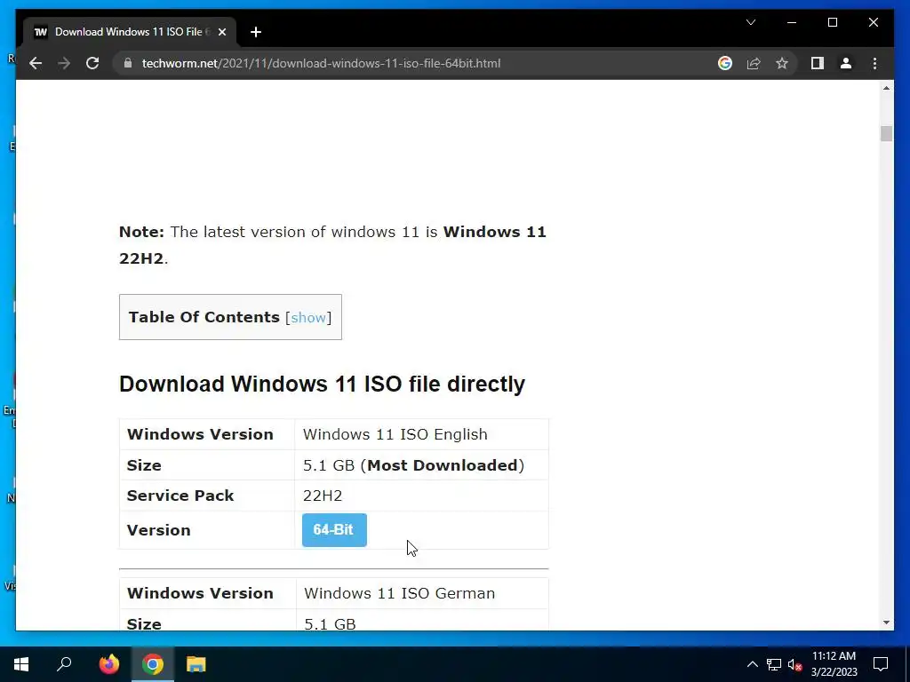Click the 'Download Windows 11 ISO file directly' heading
The height and width of the screenshot is (682, 910).
point(322,384)
